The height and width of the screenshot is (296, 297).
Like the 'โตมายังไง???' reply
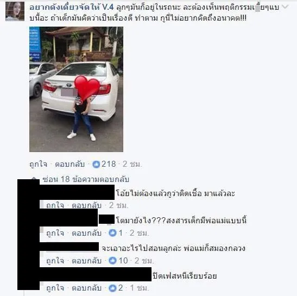55,233
